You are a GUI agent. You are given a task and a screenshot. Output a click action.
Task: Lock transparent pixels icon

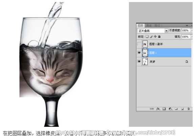tap(147, 36)
